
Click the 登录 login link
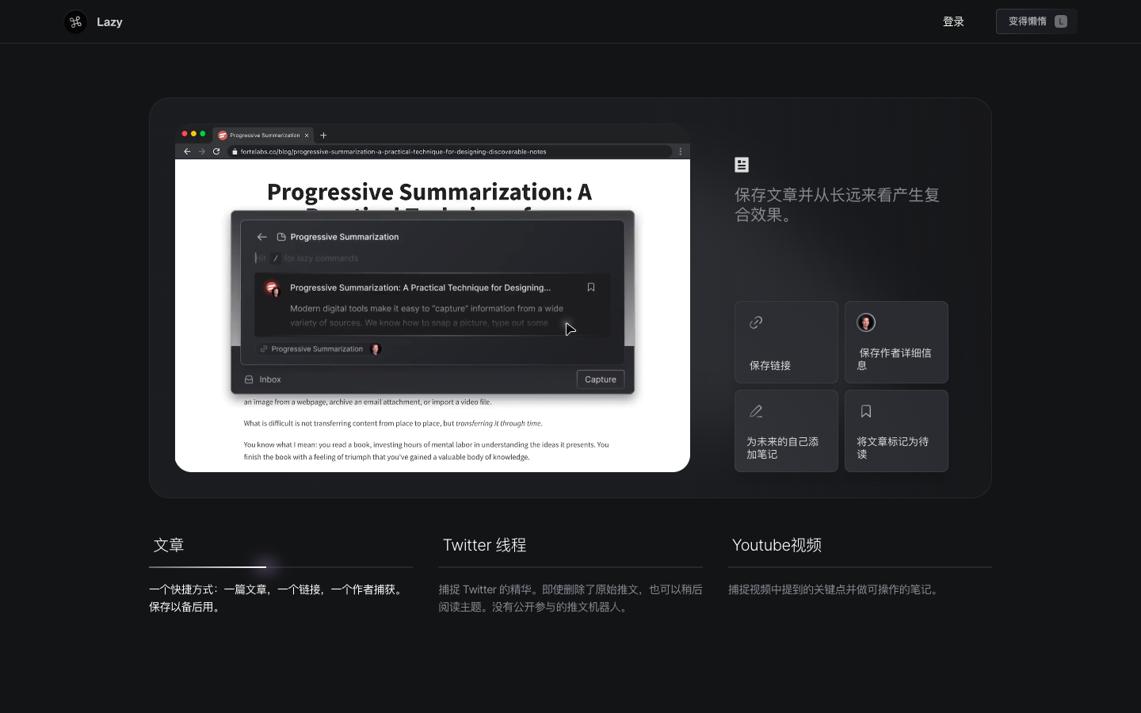tap(953, 21)
